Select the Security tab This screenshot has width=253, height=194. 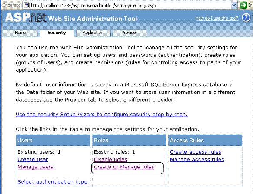(57, 33)
